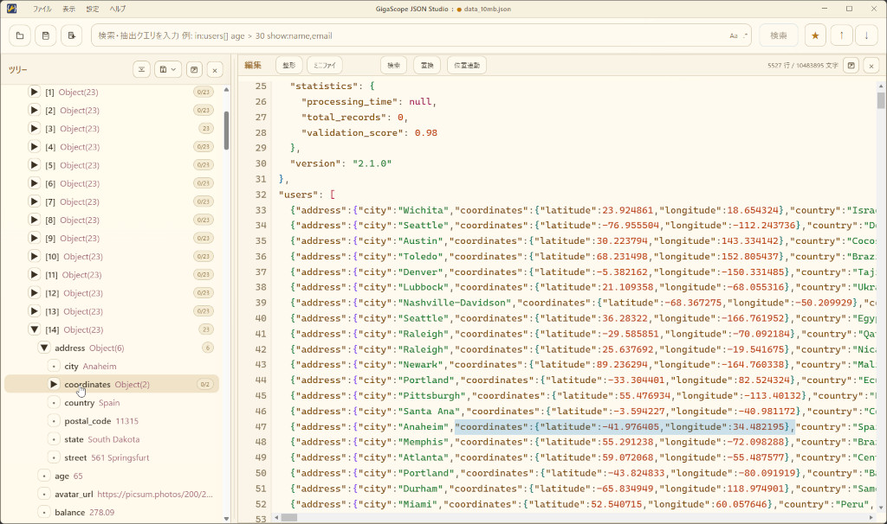
Task: Collapse all nodes in tree panel
Action: pyautogui.click(x=141, y=69)
